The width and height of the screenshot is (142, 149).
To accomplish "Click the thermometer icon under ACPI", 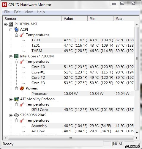I will (x=22, y=35).
